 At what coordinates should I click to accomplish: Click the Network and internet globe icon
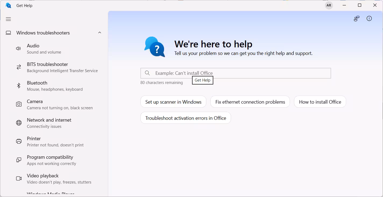(x=19, y=123)
